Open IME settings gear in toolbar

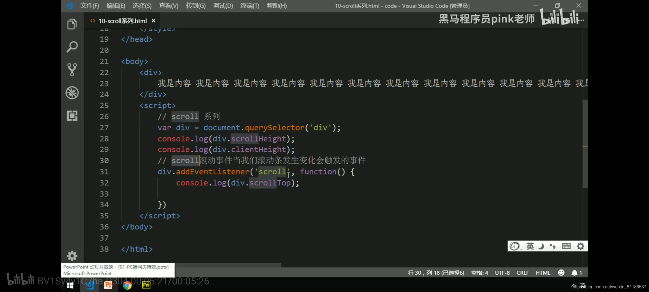pyautogui.click(x=580, y=246)
